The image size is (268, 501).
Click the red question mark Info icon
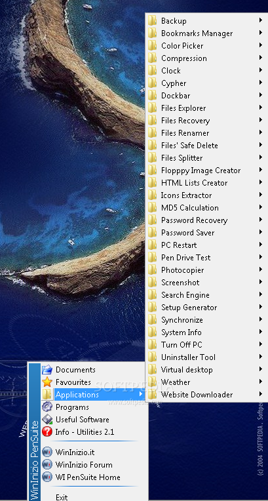tap(47, 432)
